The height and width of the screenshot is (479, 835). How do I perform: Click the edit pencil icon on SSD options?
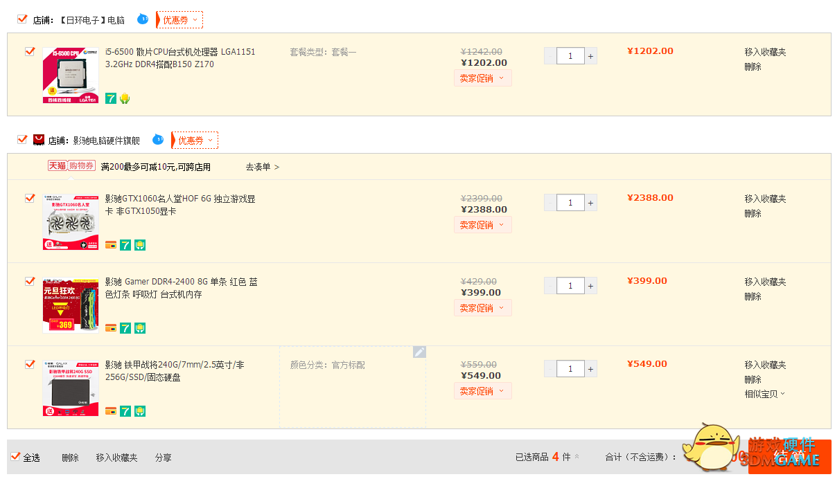419,352
